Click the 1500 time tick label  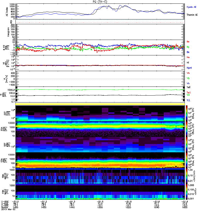(x=100, y=207)
